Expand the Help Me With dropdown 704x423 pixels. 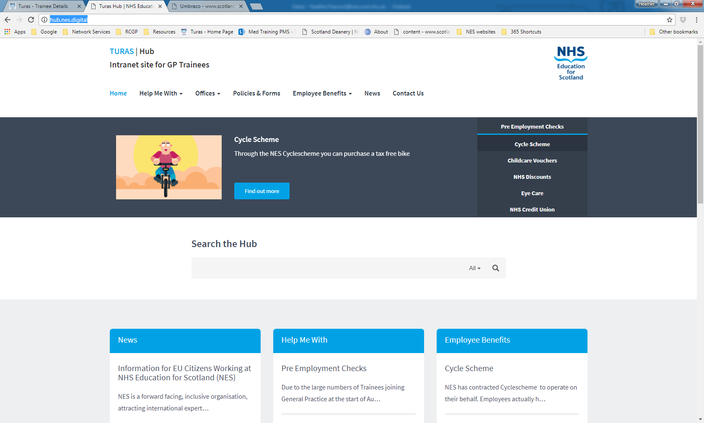click(x=161, y=93)
